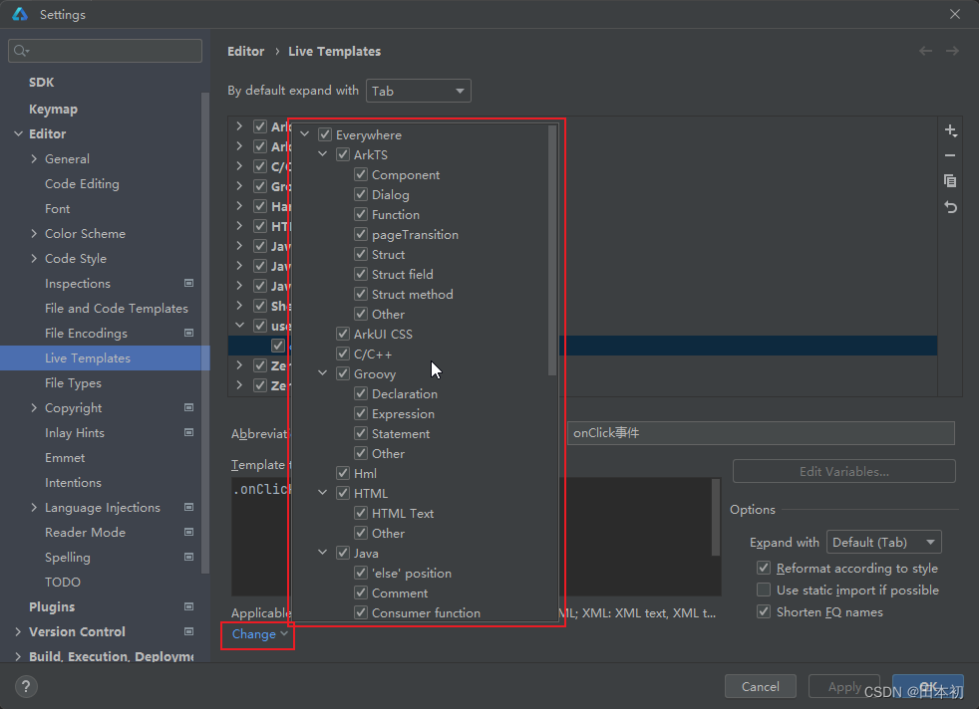979x709 pixels.
Task: Click the Copyright project-level settings icon
Action: [x=188, y=408]
